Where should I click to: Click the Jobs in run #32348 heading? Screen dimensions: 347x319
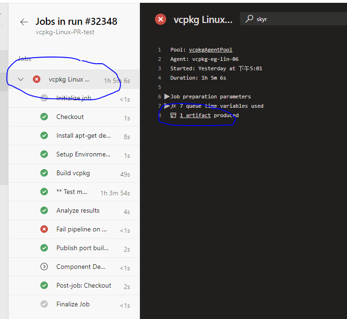coord(77,22)
